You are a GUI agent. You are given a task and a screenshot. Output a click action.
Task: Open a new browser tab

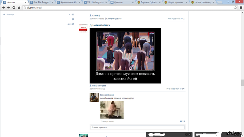point(220,2)
